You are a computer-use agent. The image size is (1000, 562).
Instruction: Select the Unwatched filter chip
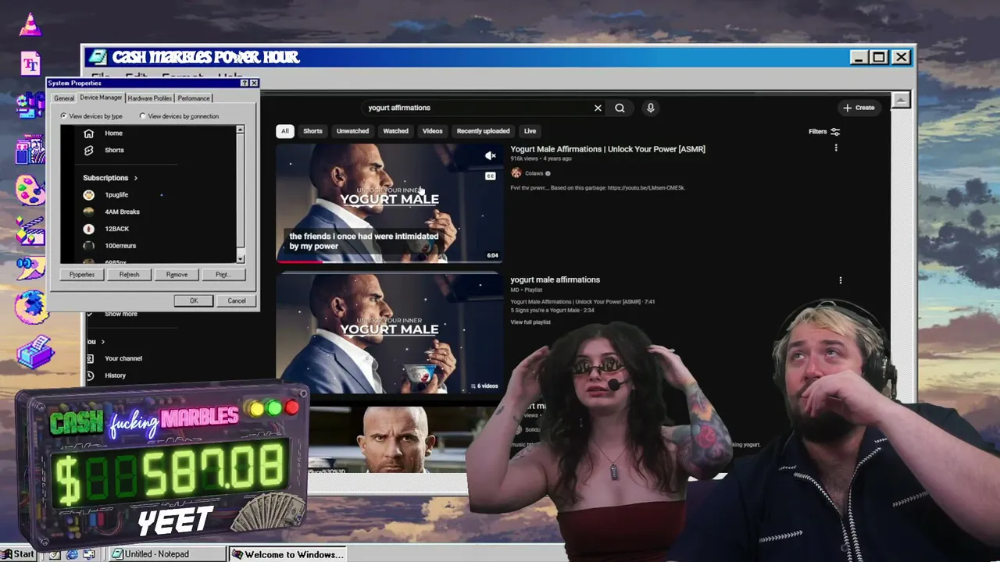(x=352, y=131)
